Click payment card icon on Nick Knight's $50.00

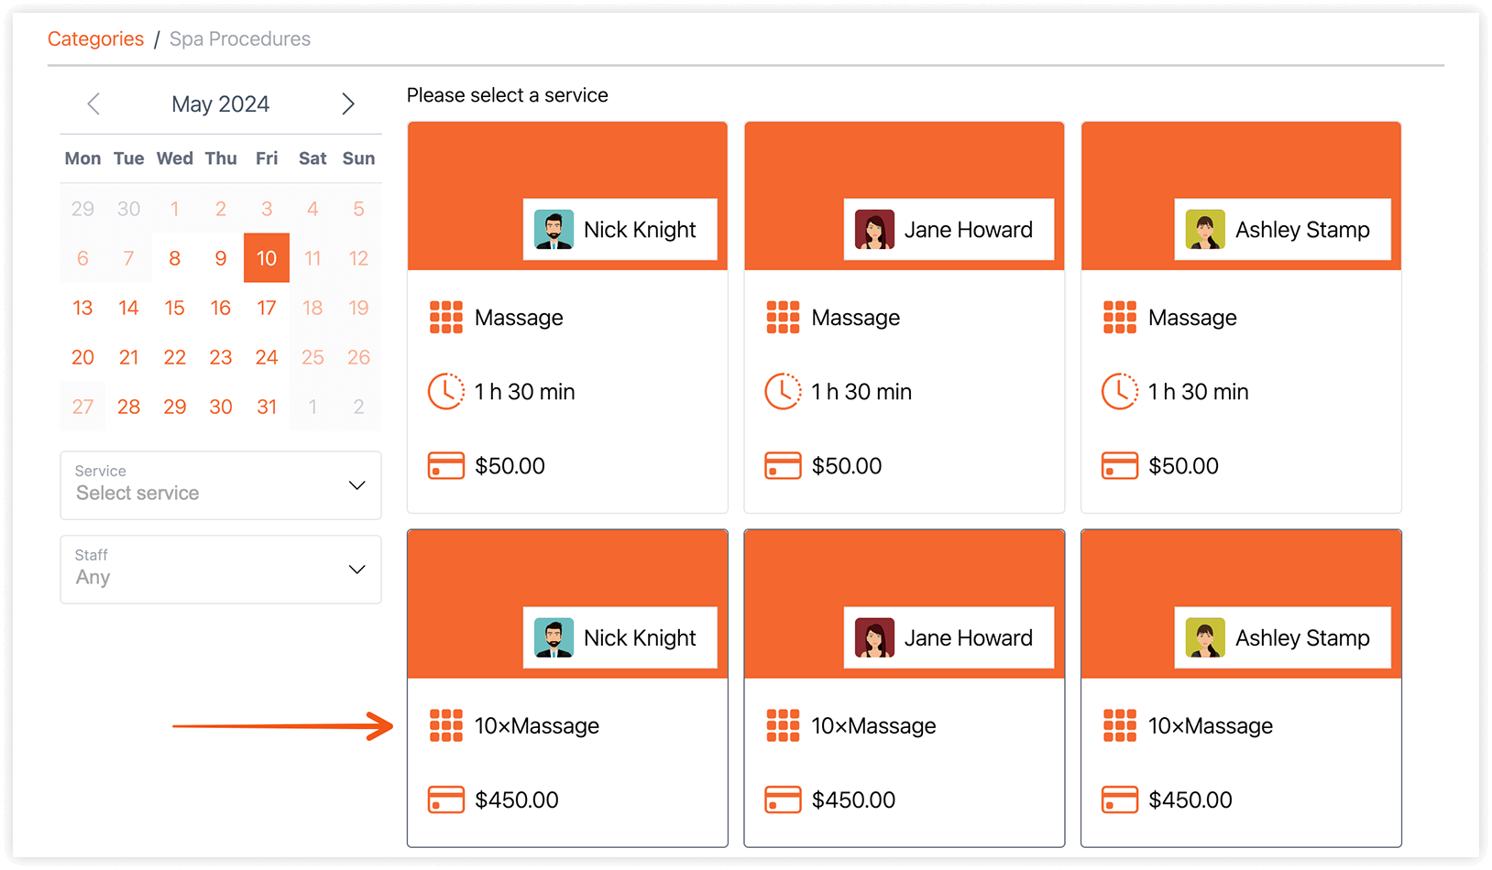(x=446, y=465)
